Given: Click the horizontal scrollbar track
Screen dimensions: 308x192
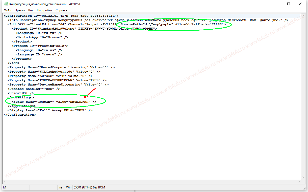Looking at the screenshot, I should 152,182.
